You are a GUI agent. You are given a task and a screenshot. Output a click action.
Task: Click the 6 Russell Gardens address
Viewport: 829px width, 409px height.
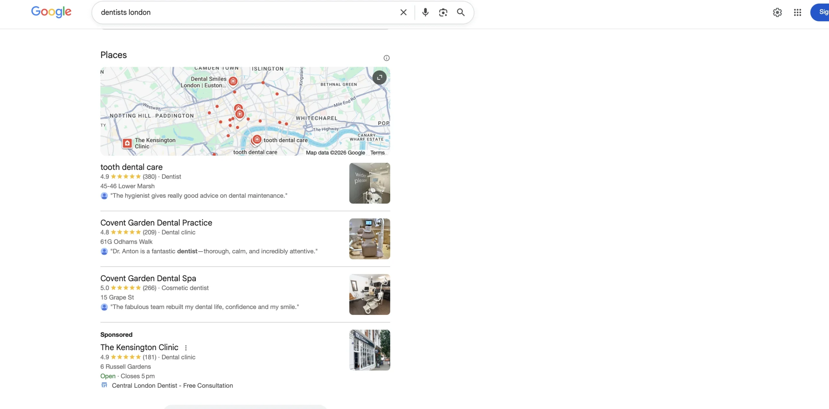pos(125,367)
